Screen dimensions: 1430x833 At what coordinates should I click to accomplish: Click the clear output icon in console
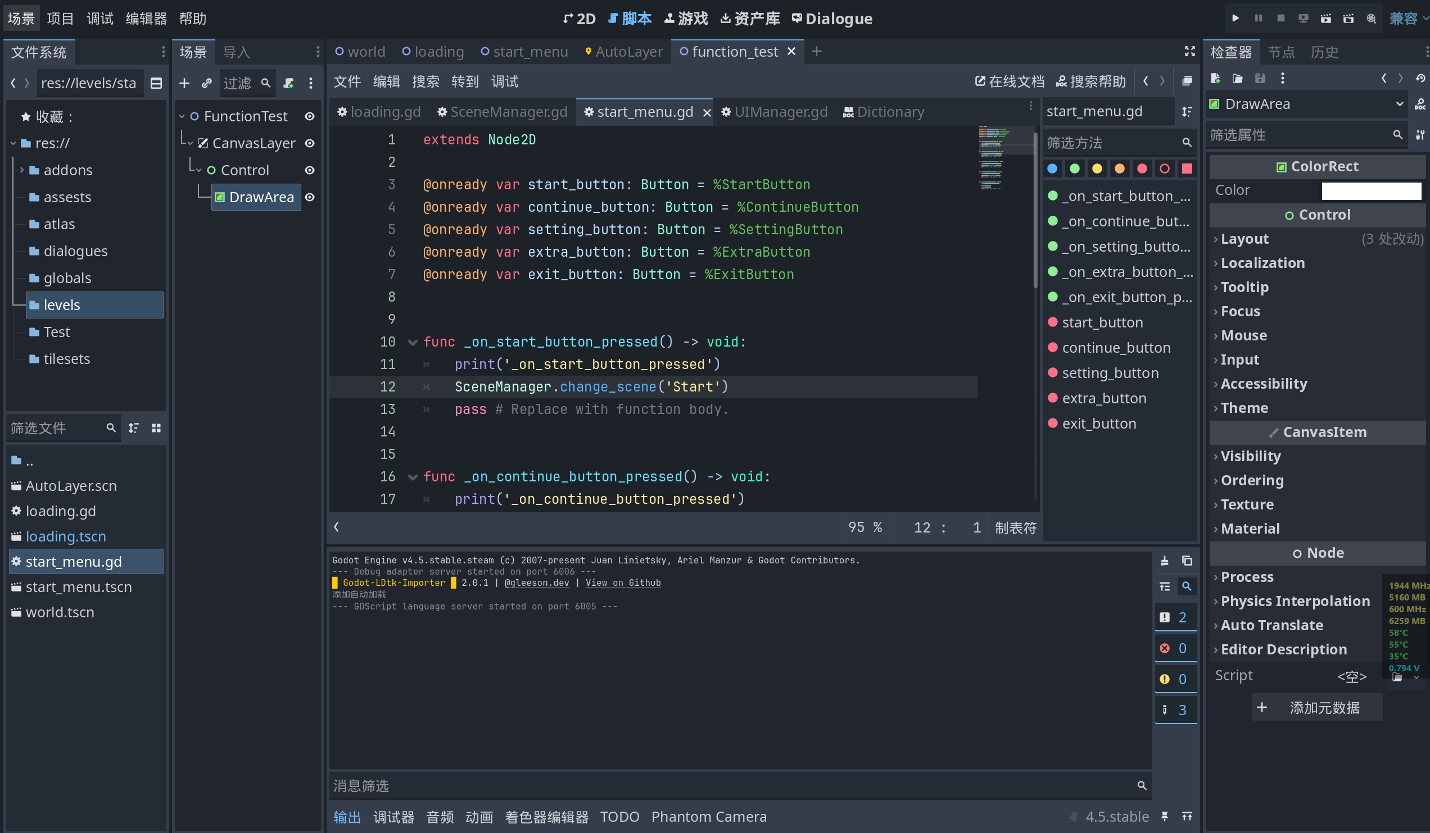(1165, 561)
